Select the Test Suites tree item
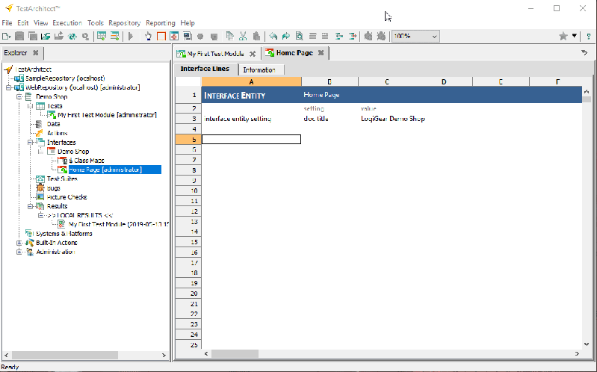The image size is (597, 372). click(62, 179)
